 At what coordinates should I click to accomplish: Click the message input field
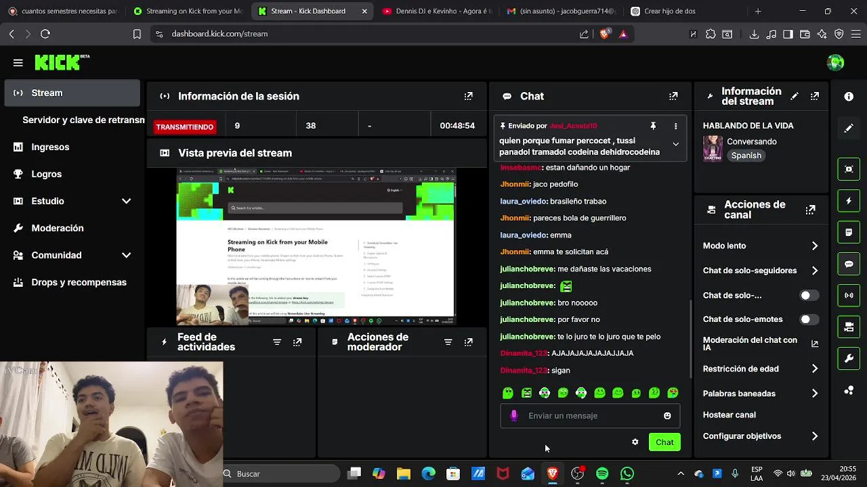[x=590, y=415]
